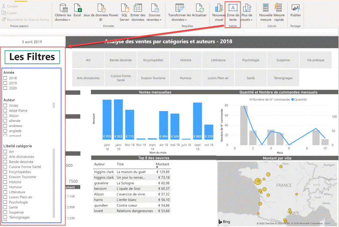
Task: Click the report title Analyse des ventes
Action: tap(168, 41)
